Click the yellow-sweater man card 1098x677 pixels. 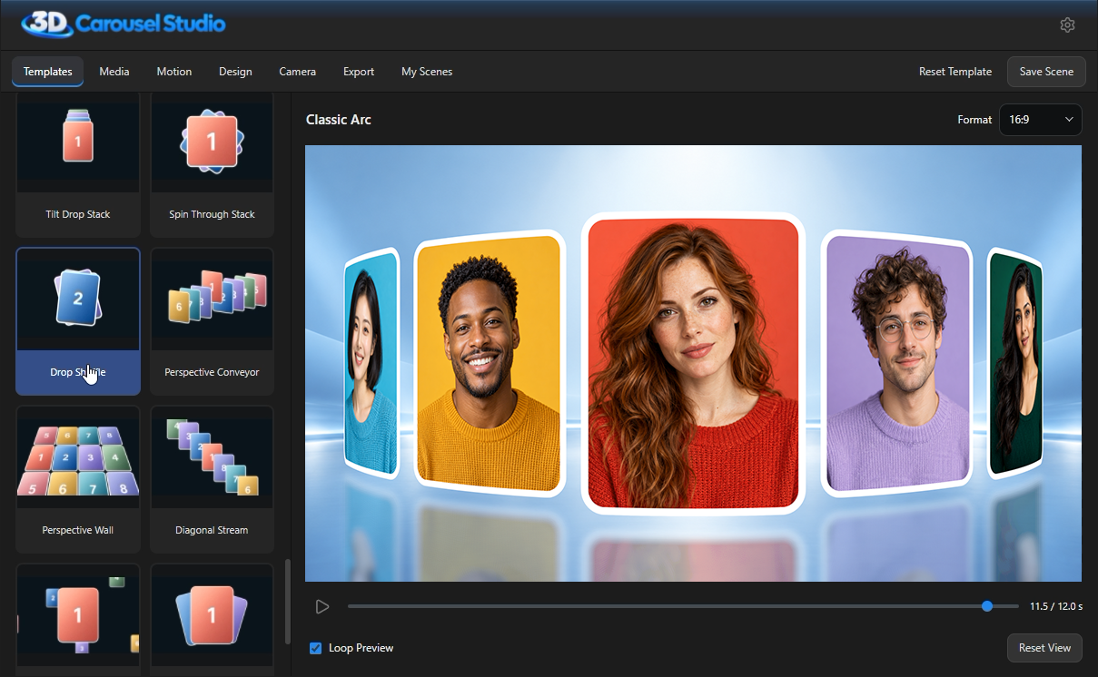click(490, 363)
